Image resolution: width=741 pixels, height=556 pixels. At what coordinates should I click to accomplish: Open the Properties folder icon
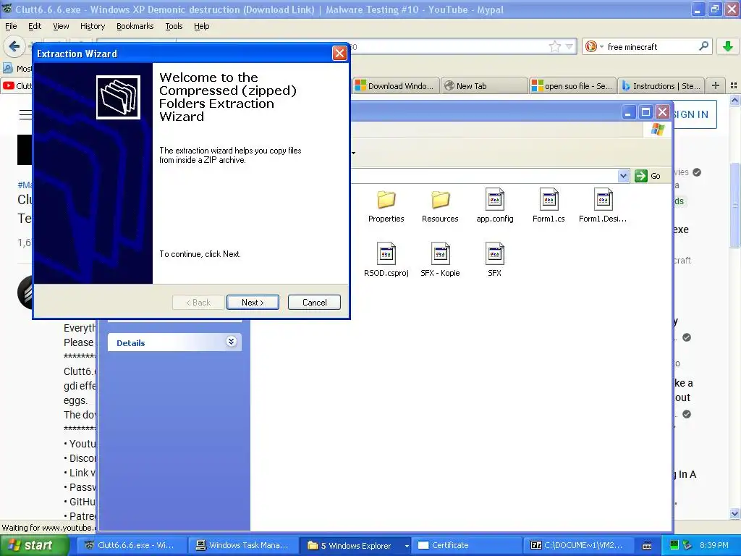(386, 200)
